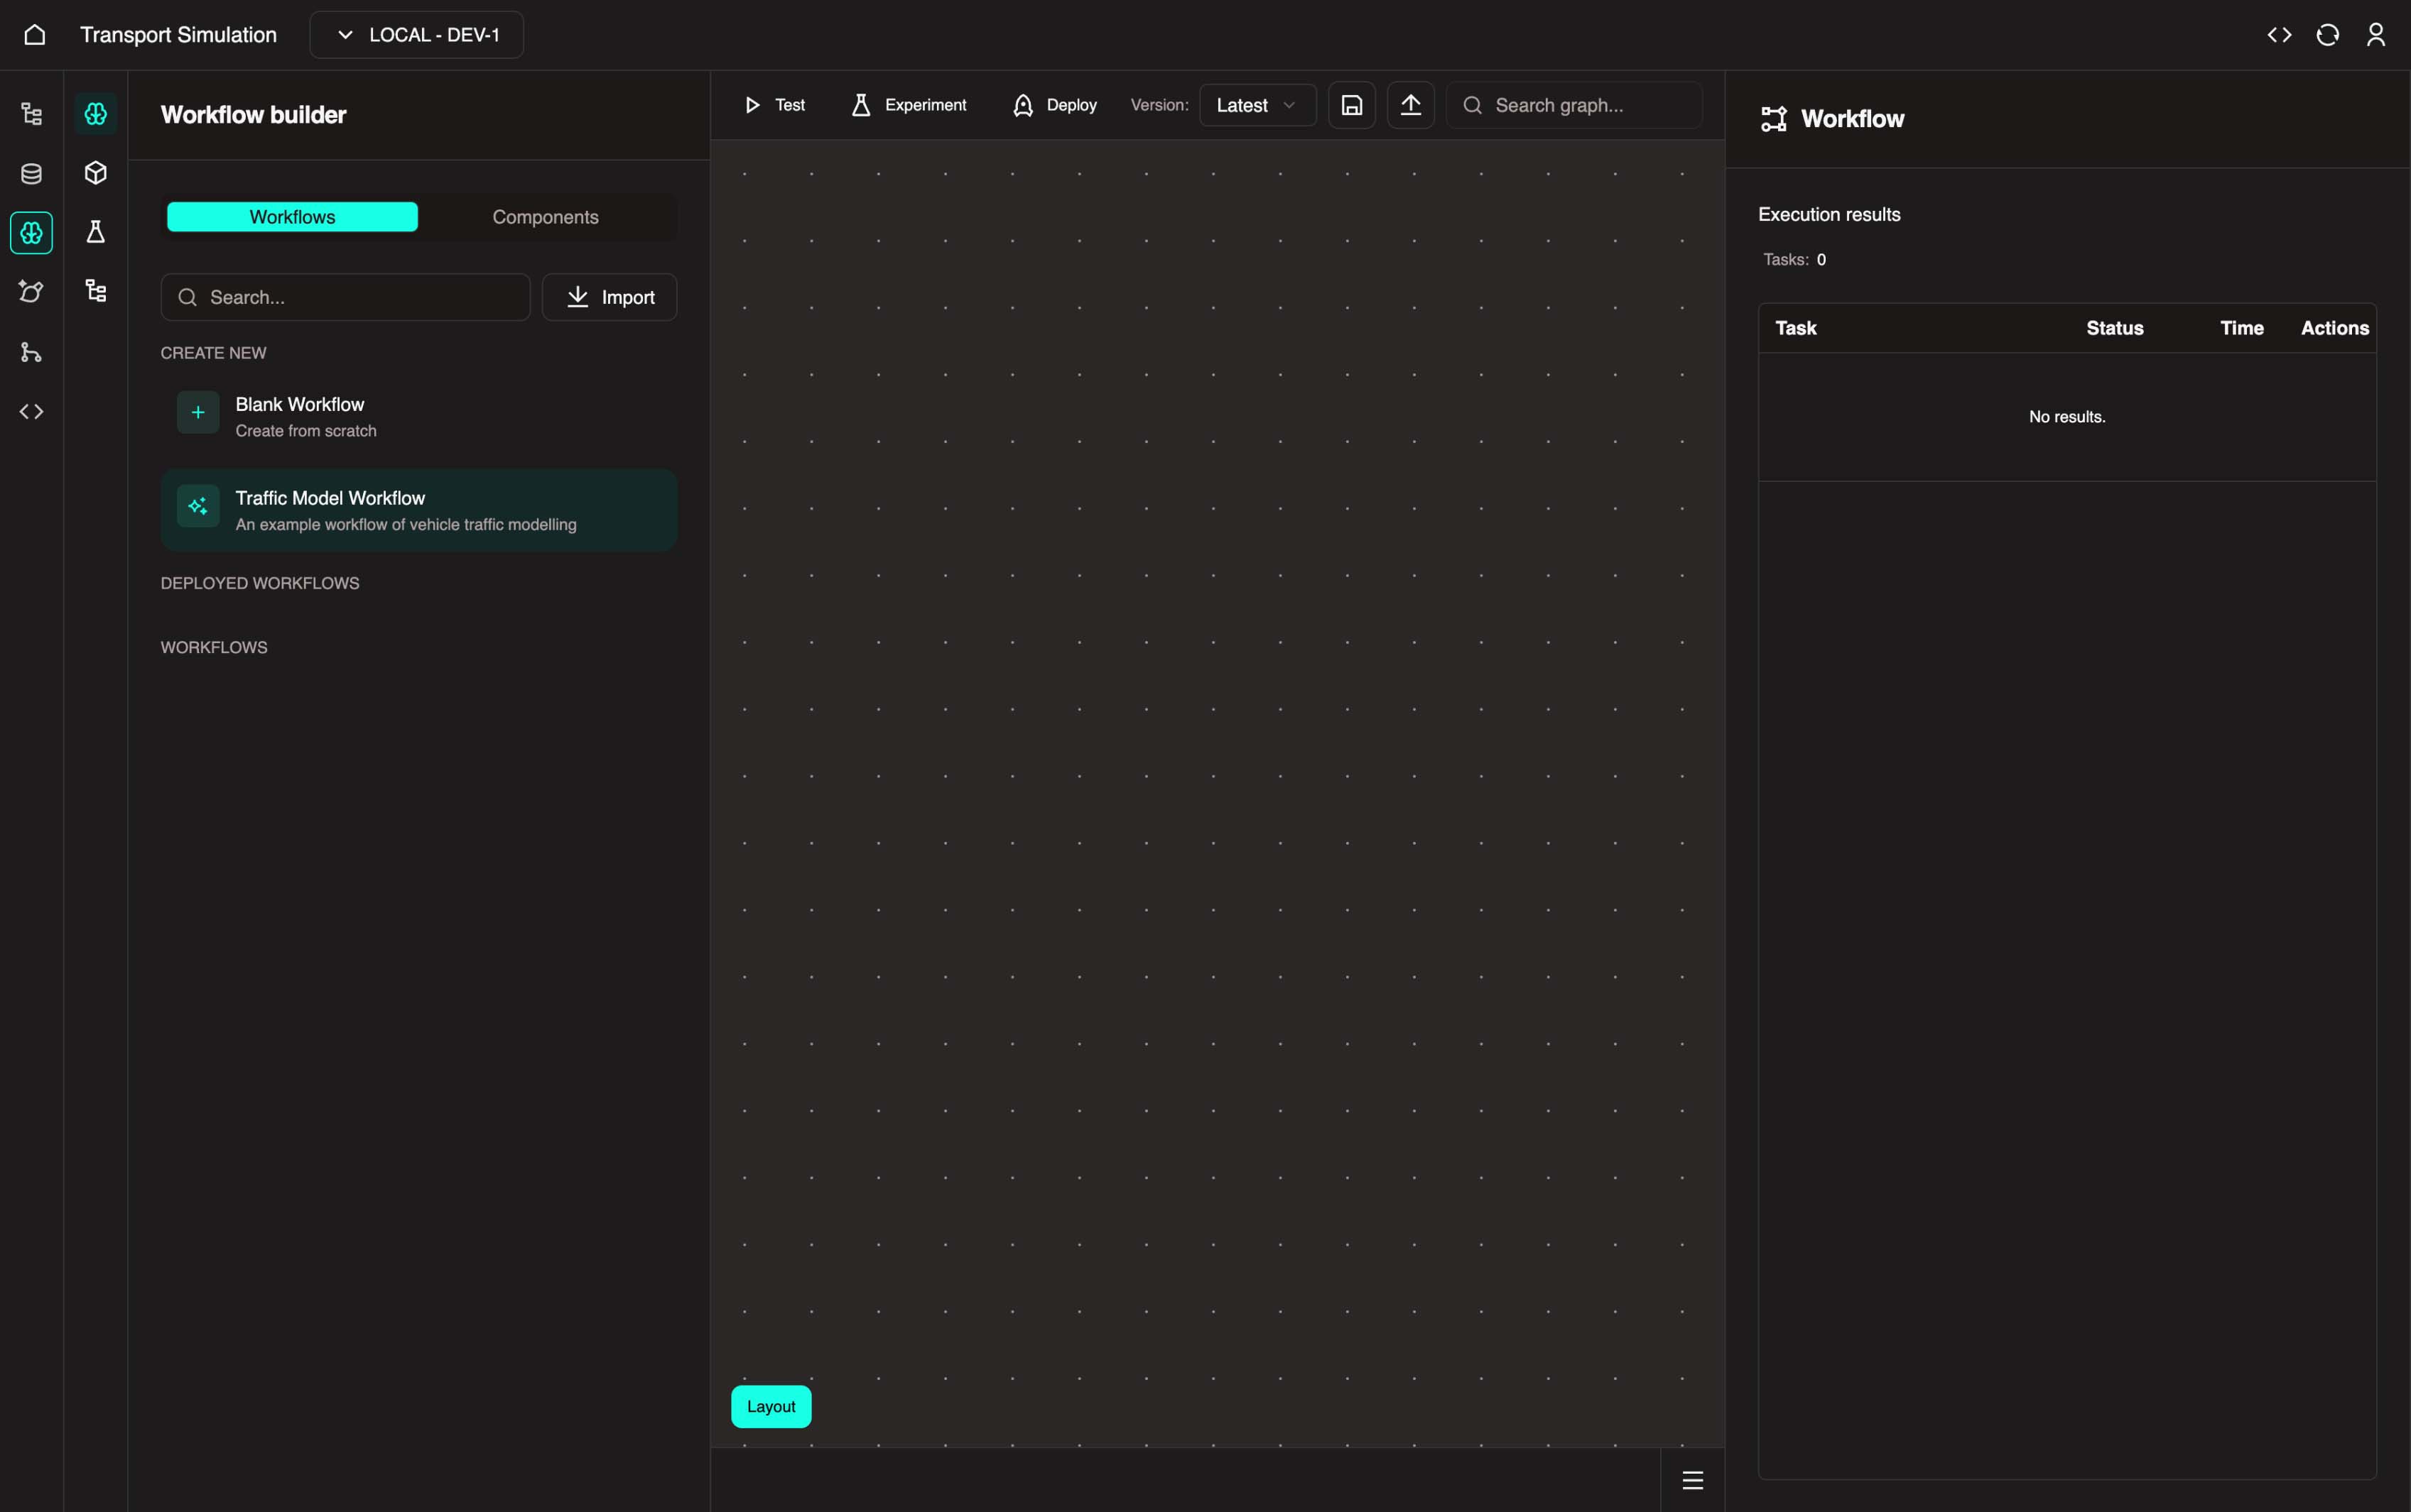Go to the home icon
Viewport: 2411px width, 1512px height.
[x=35, y=35]
